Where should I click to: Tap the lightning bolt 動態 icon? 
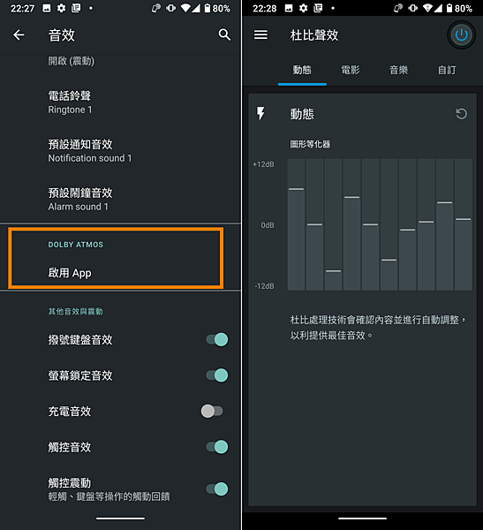tap(260, 114)
